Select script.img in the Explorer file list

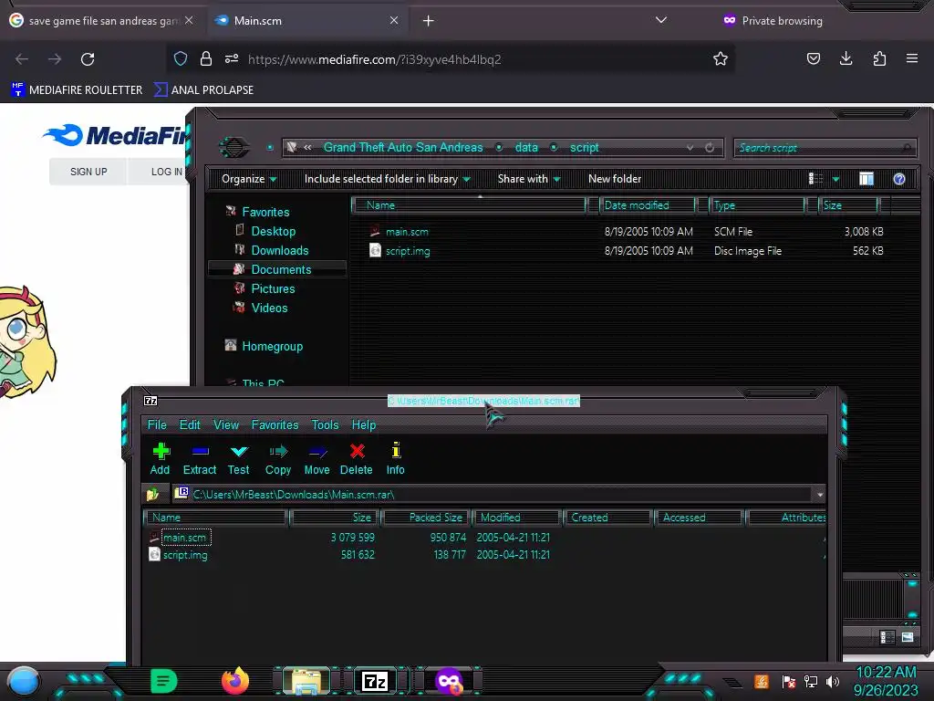point(408,251)
